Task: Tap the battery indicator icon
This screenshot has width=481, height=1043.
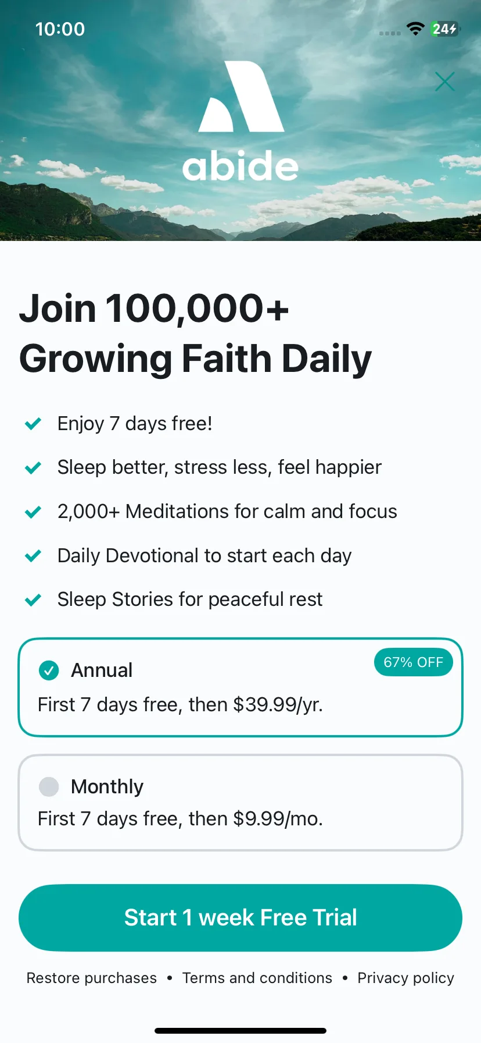Action: tap(445, 29)
